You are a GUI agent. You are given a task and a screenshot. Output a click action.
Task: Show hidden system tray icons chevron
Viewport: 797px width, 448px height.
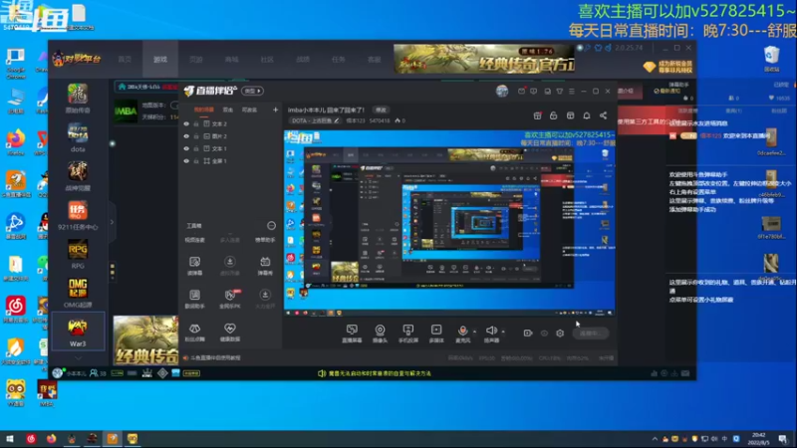655,439
